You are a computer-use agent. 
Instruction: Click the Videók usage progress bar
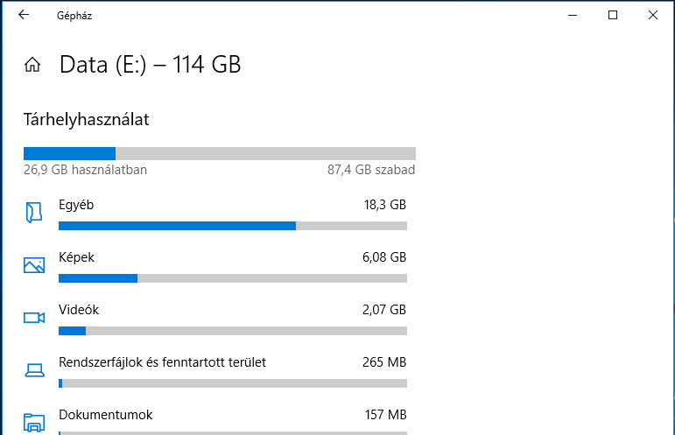233,331
